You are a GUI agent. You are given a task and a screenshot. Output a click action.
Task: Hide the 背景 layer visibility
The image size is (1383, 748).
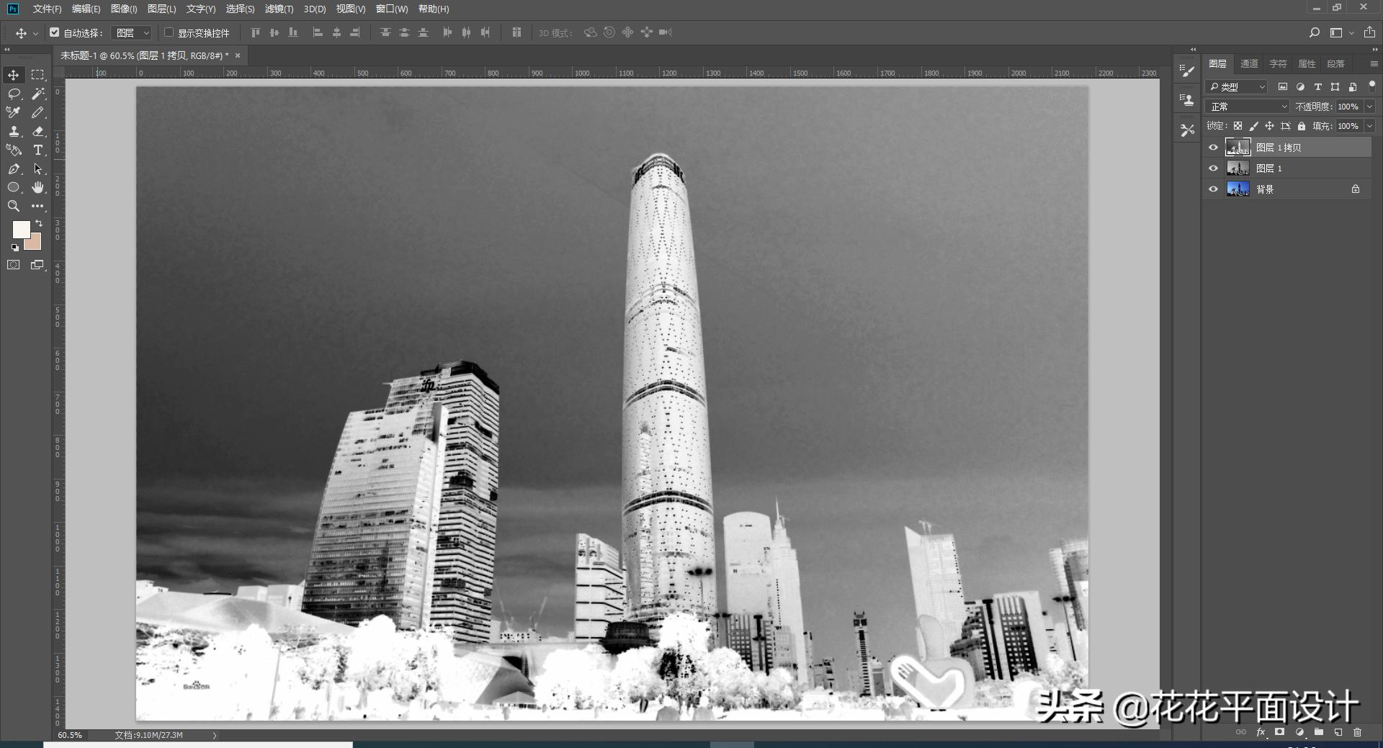coord(1214,189)
